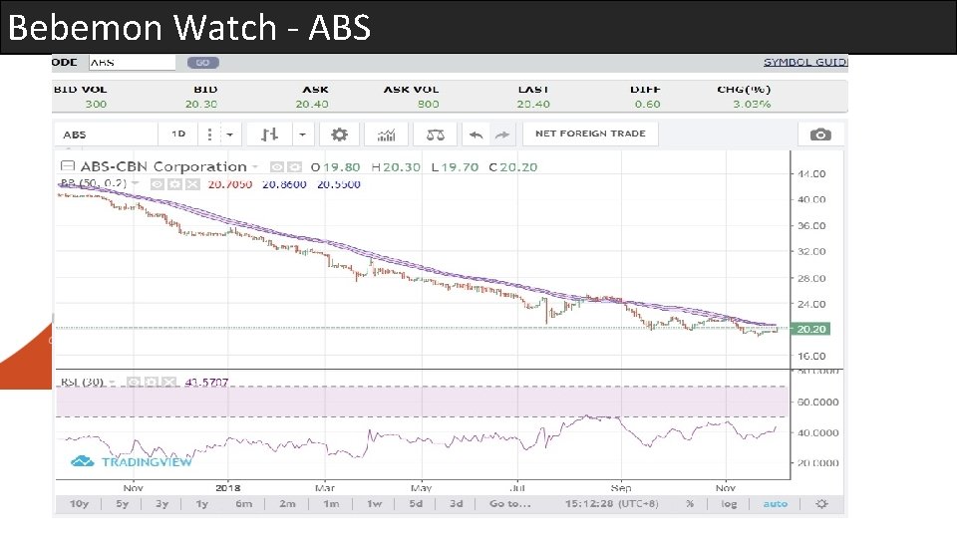Collapse the ABS-CBN Corporation legend box icon
Screen dimensions: 957x538
pos(67,166)
